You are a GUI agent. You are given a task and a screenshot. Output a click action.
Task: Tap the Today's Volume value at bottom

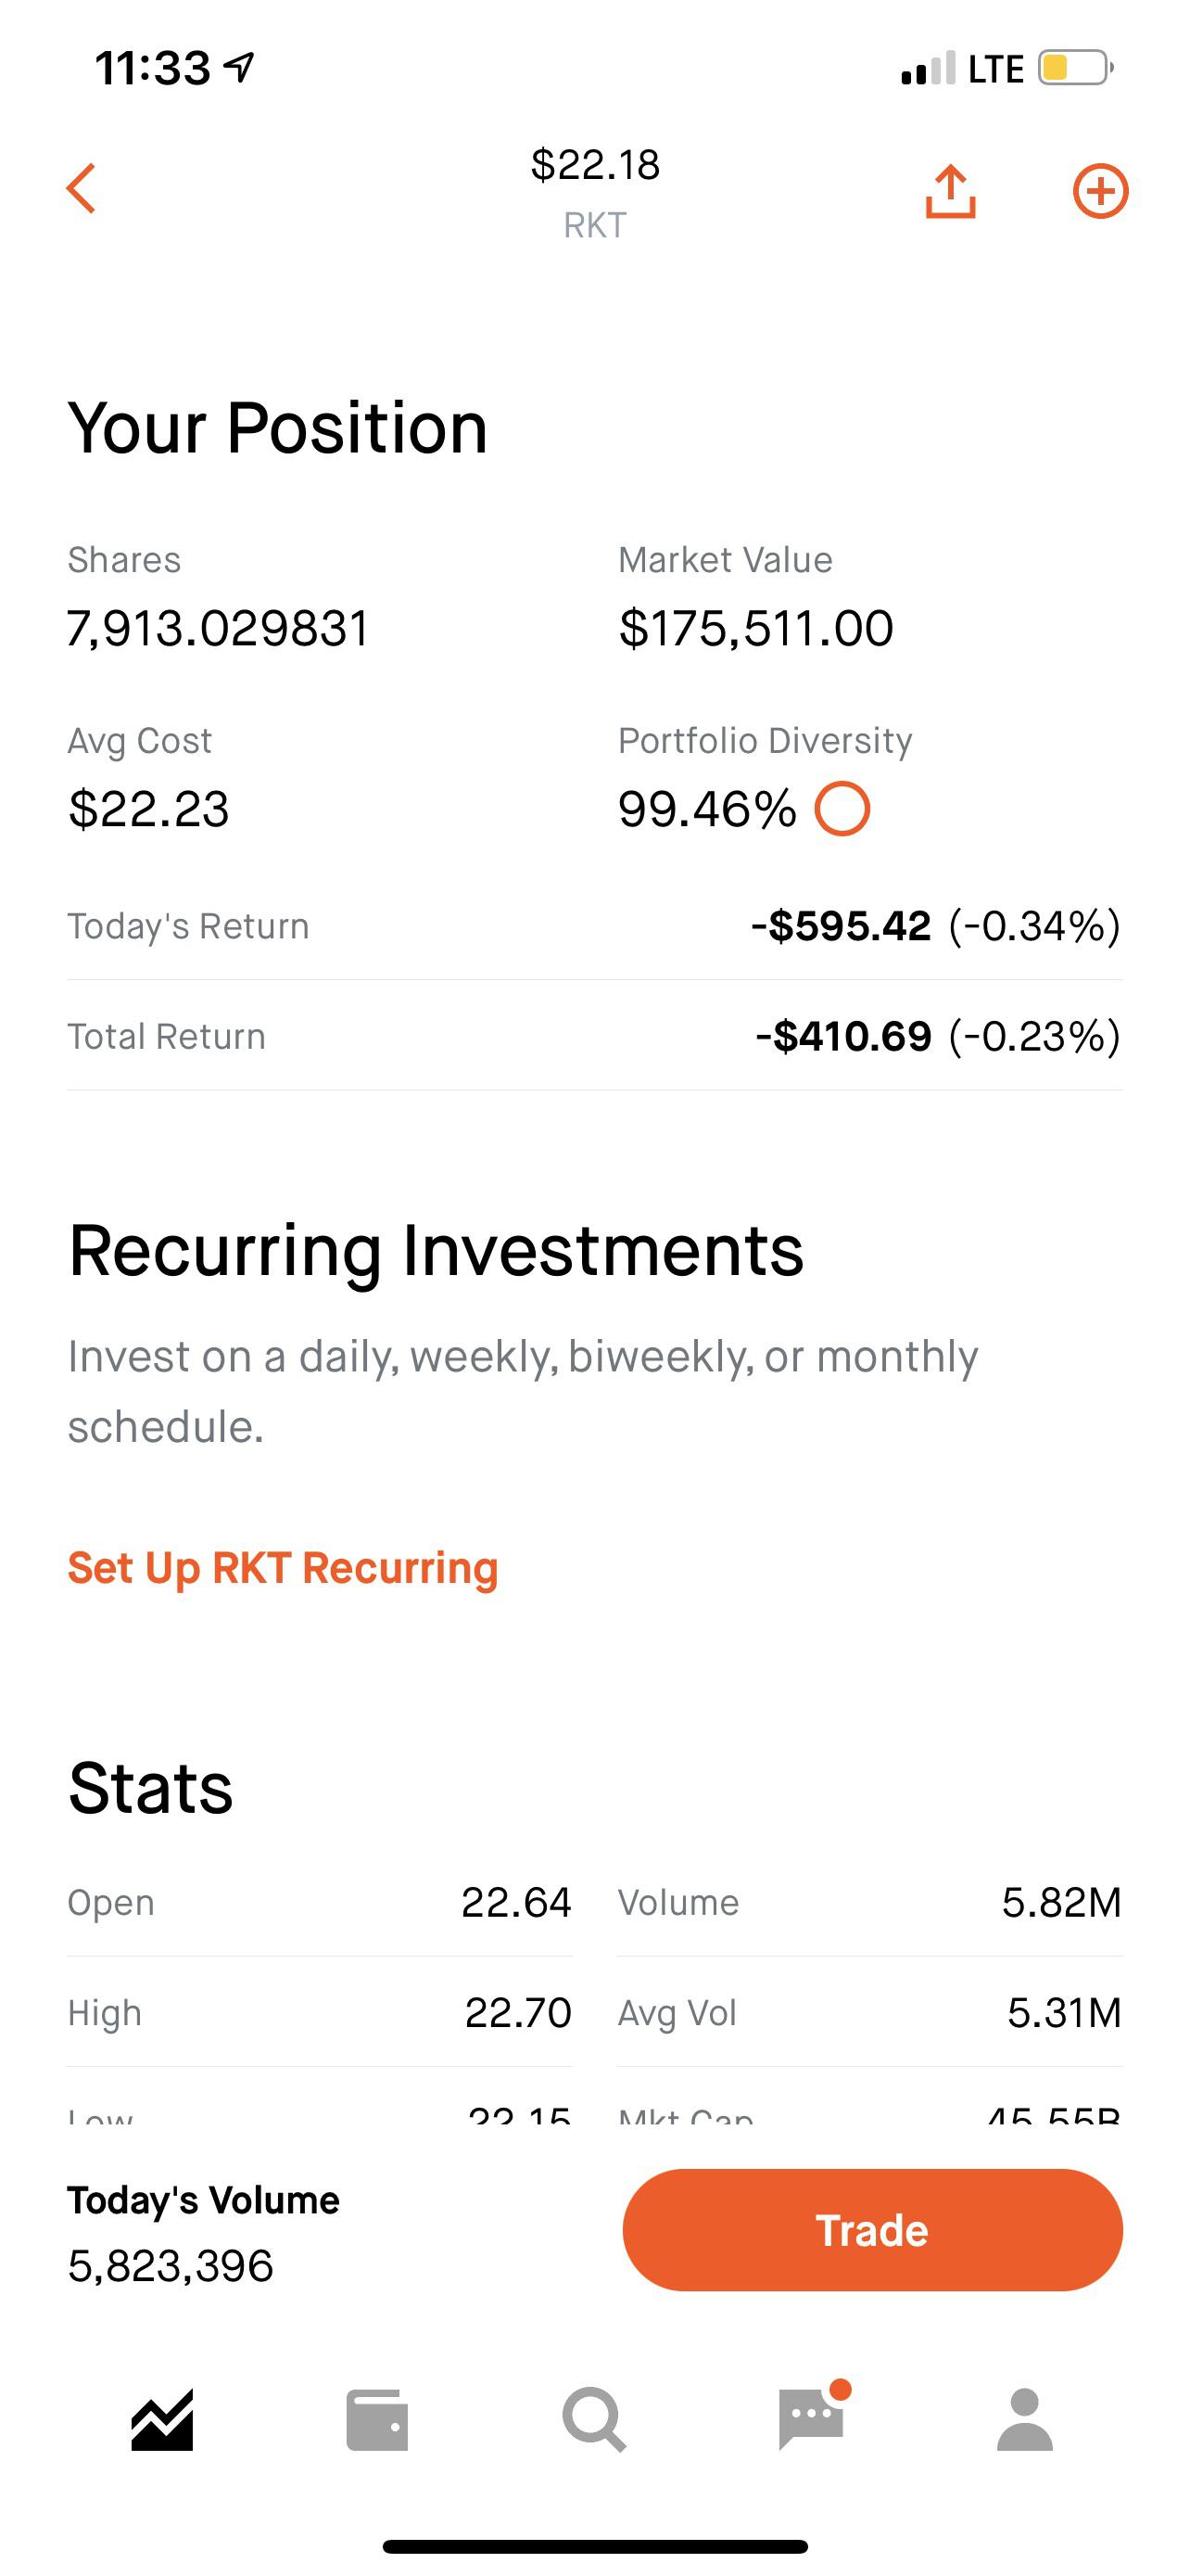(171, 2266)
